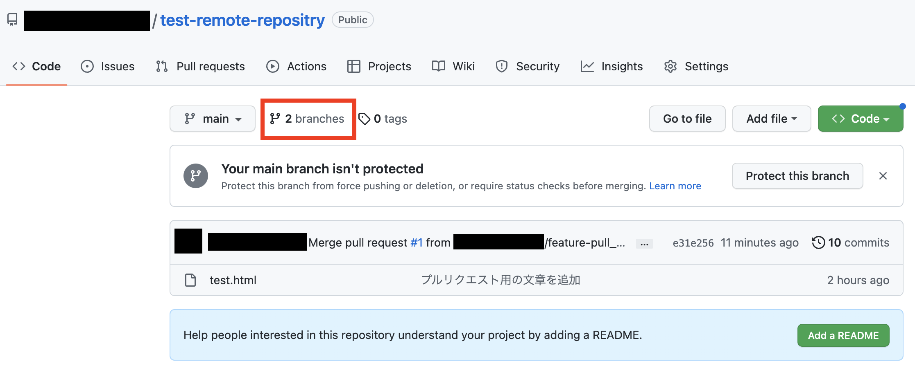Open the Settings tab
Viewport: 915px width, 386px height.
696,66
